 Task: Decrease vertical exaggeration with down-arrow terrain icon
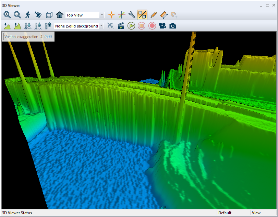coord(7,26)
